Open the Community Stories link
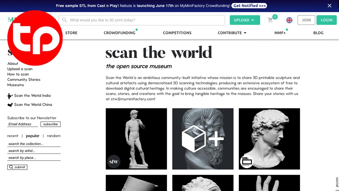 pos(24,80)
